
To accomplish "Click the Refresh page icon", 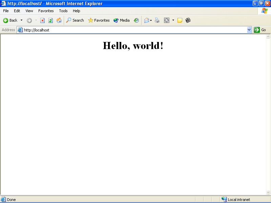I will [50, 21].
